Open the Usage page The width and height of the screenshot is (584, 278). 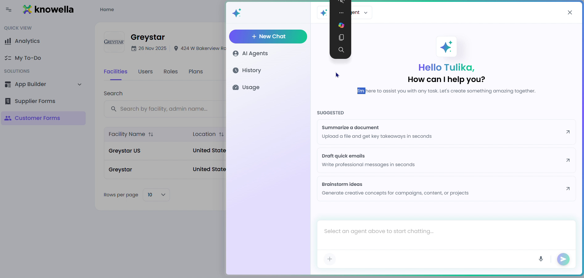point(268,87)
